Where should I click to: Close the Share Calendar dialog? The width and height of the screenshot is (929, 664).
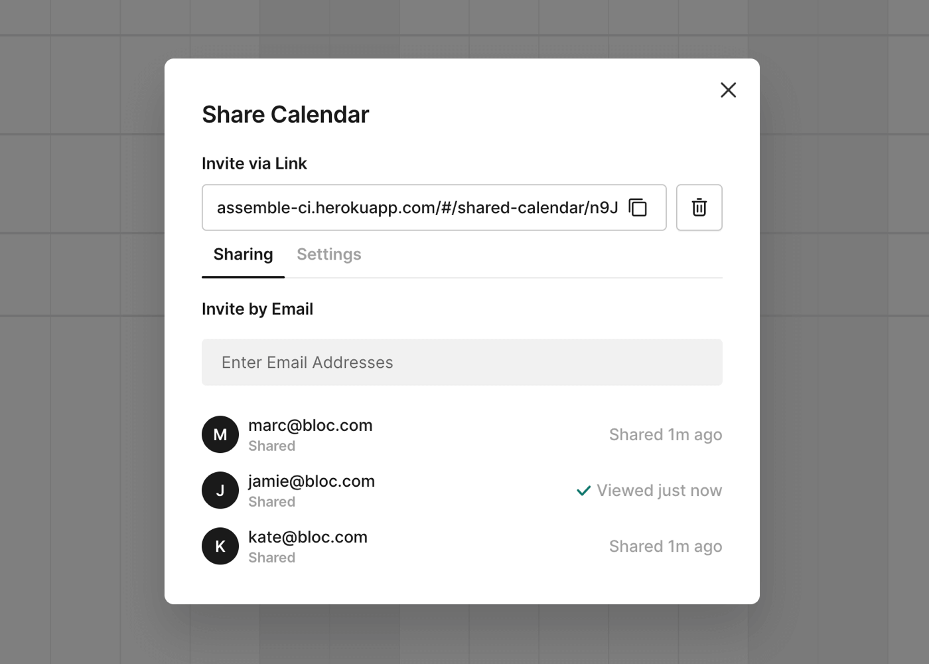728,90
